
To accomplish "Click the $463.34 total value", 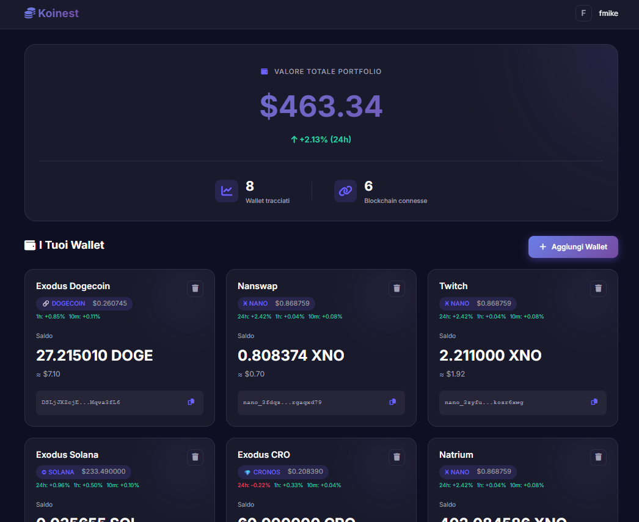I will point(321,106).
